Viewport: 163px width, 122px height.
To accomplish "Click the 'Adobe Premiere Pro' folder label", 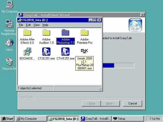I will pyautogui.click(x=85, y=41).
